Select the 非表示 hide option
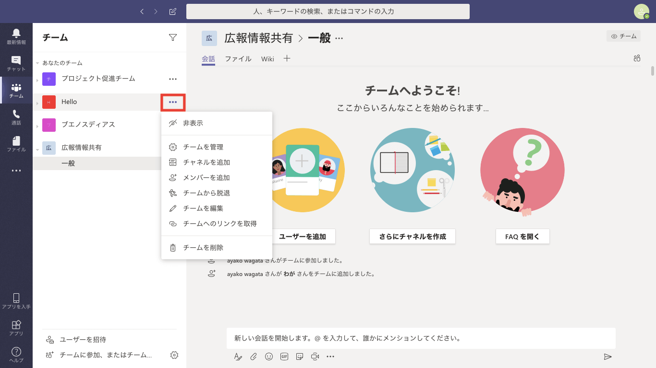This screenshot has height=368, width=656. [193, 123]
